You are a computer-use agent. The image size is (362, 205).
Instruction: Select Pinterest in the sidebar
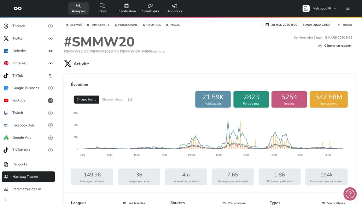pos(19,63)
